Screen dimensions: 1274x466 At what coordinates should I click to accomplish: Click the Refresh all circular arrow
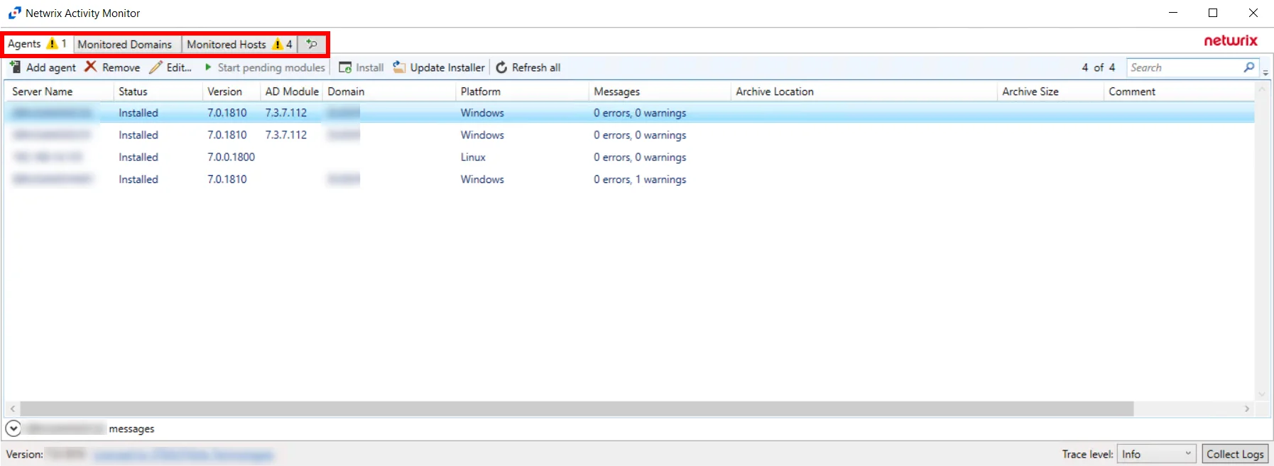[501, 67]
